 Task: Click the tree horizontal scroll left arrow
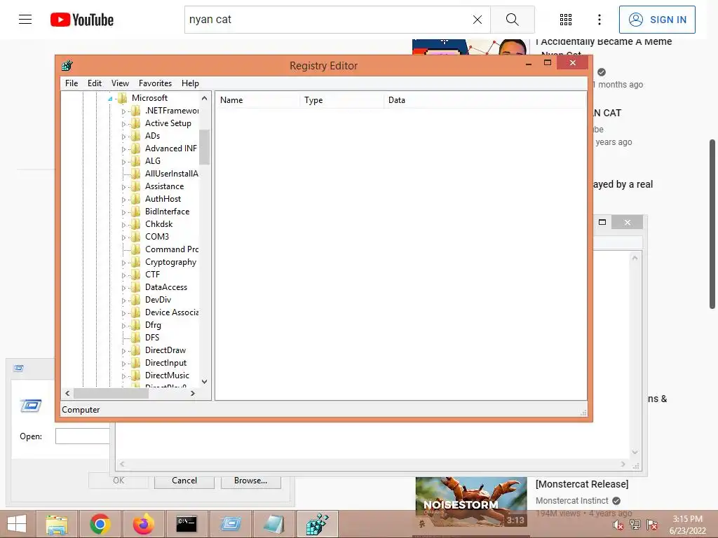[68, 394]
